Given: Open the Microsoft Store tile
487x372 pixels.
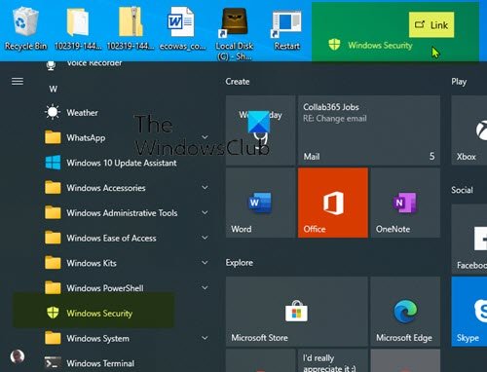Looking at the screenshot, I should 297,312.
